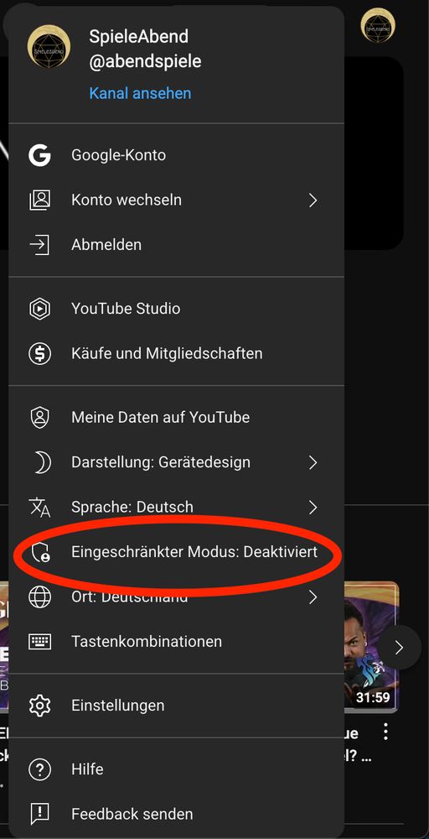This screenshot has height=839, width=429.
Task: Click the Abmelden sign-out arrow icon
Action: pyautogui.click(x=39, y=245)
